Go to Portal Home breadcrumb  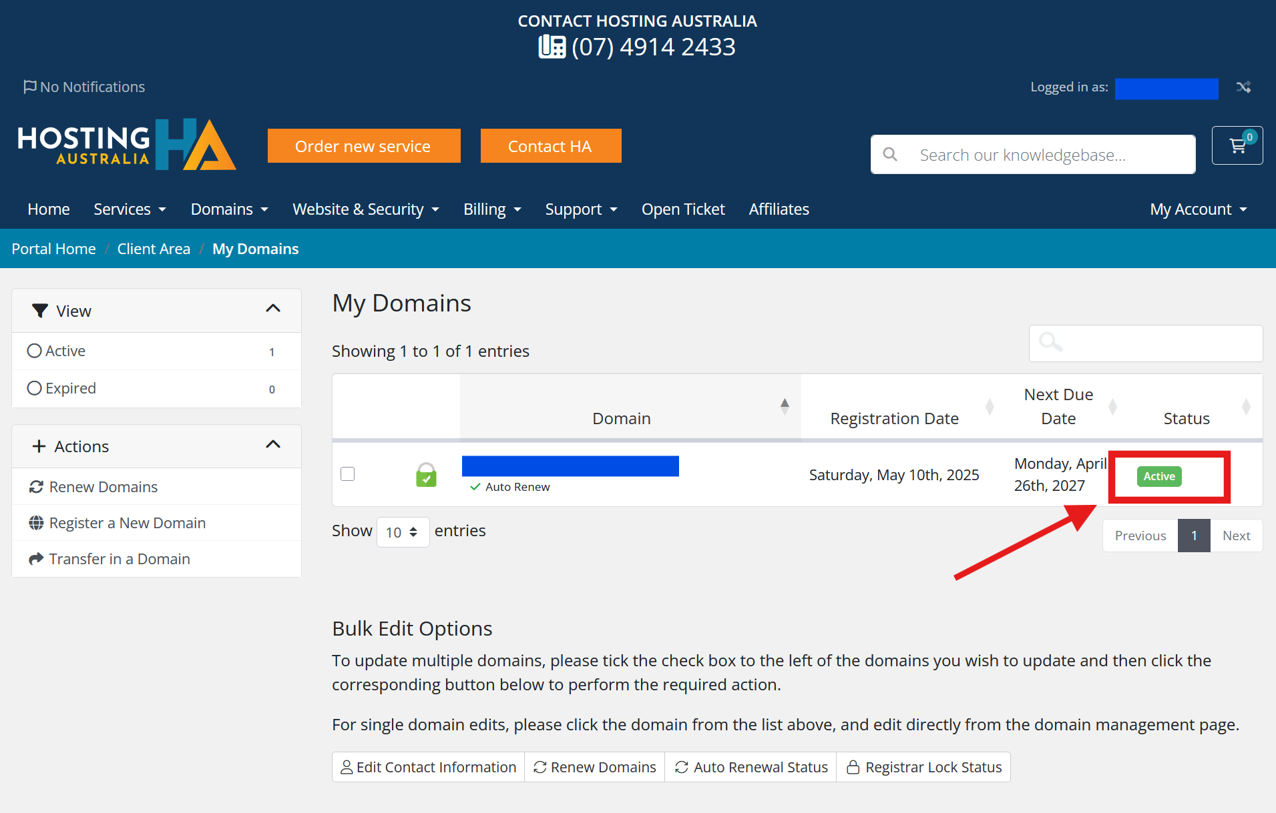pyautogui.click(x=53, y=249)
